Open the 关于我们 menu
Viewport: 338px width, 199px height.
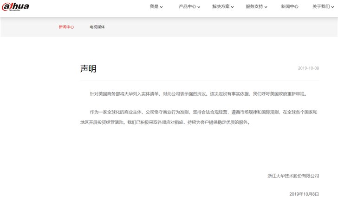tap(321, 7)
